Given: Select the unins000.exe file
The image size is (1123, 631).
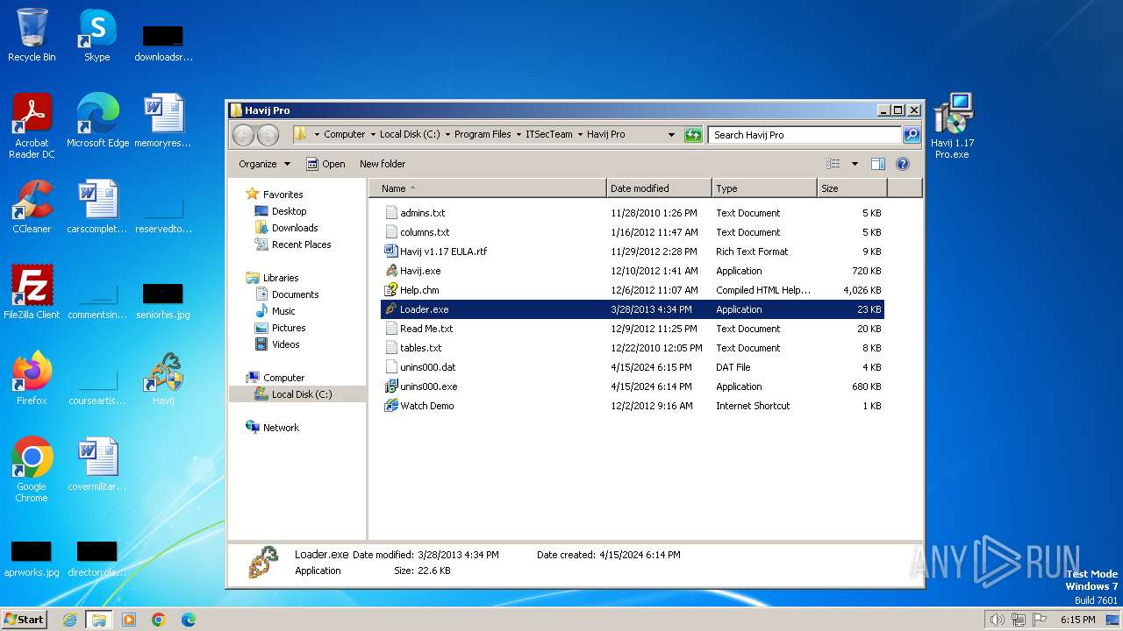Looking at the screenshot, I should [632, 386].
